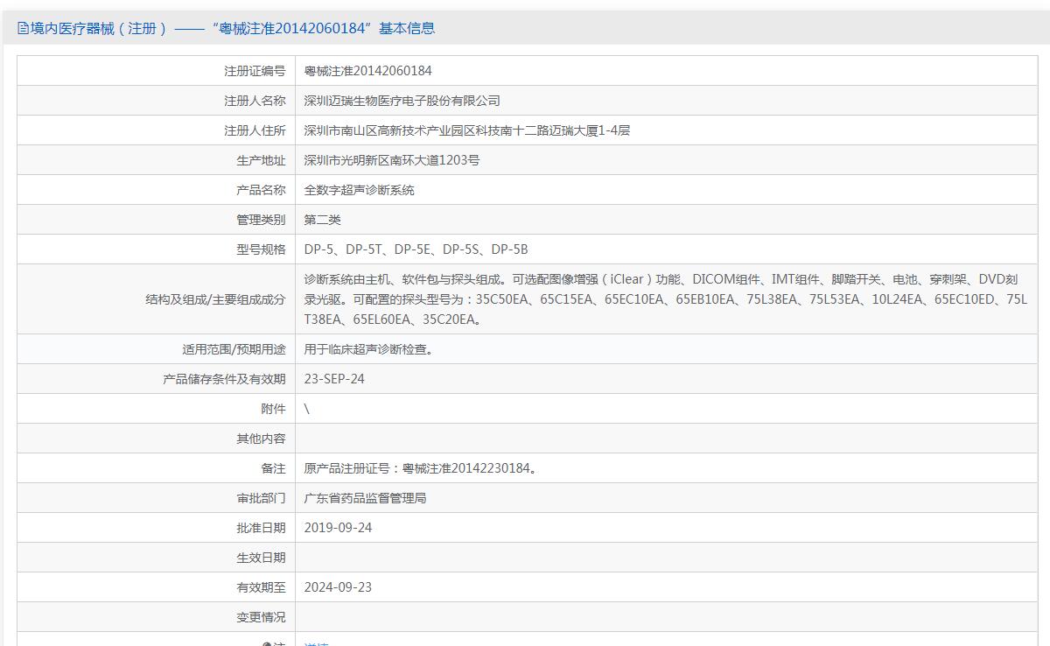Image resolution: width=1050 pixels, height=646 pixels.
Task: Click the 附件 label
Action: [x=273, y=409]
